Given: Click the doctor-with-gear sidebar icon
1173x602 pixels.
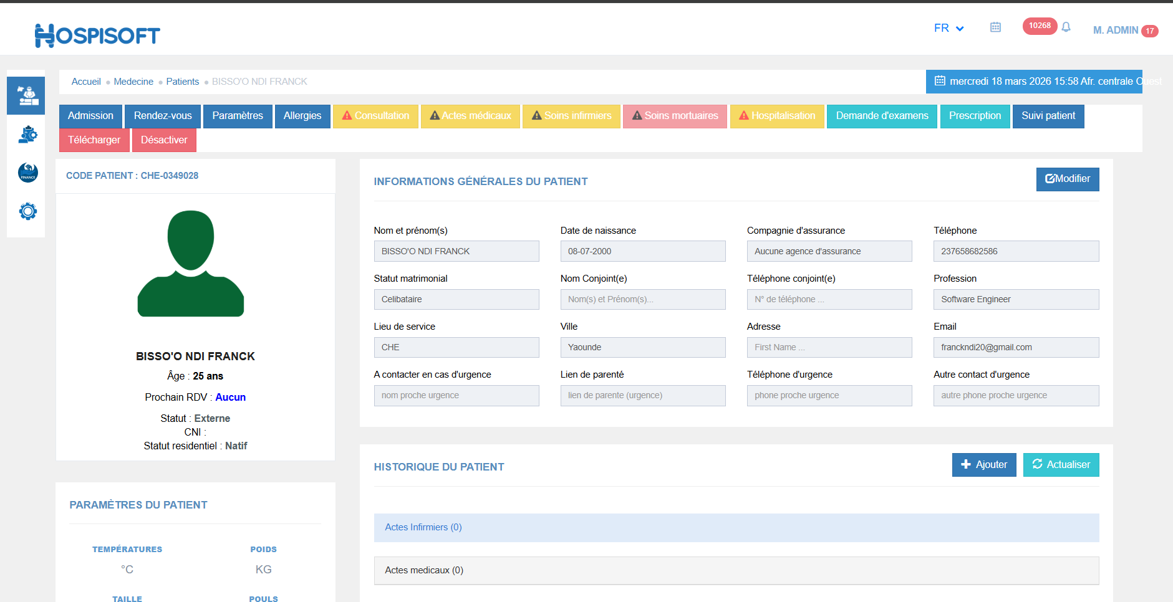Looking at the screenshot, I should coord(27,135).
